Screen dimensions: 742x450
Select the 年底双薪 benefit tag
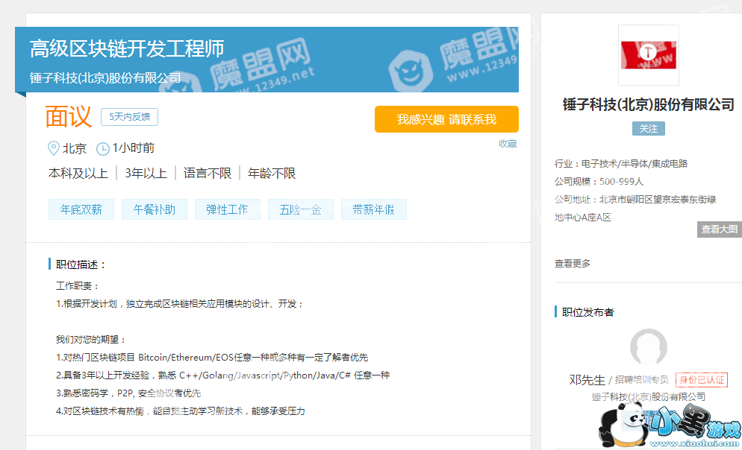point(81,209)
